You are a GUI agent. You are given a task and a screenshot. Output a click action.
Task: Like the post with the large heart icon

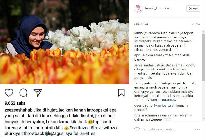coord(9,93)
